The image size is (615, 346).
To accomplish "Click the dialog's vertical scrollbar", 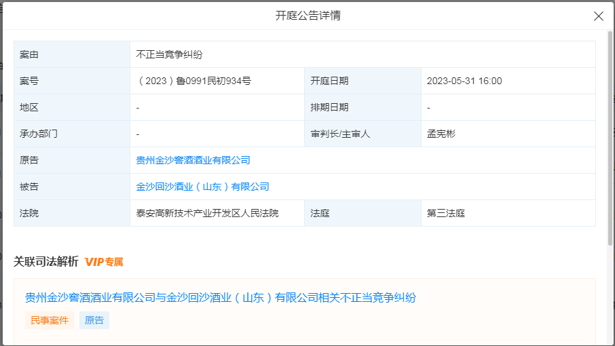I will 610,138.
